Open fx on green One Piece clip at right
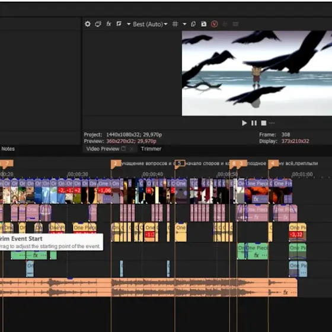Viewport: 332px width, 332px height. pos(256,255)
